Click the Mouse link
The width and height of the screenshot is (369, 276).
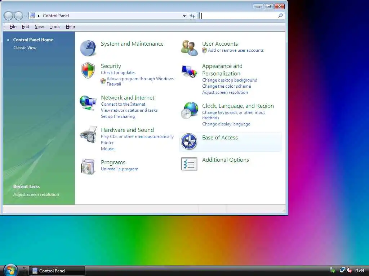tap(107, 148)
